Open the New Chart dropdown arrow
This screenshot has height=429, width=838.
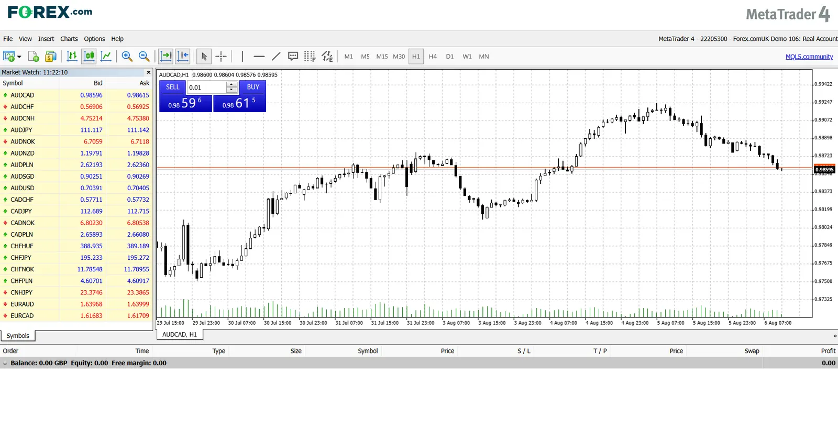tap(19, 57)
